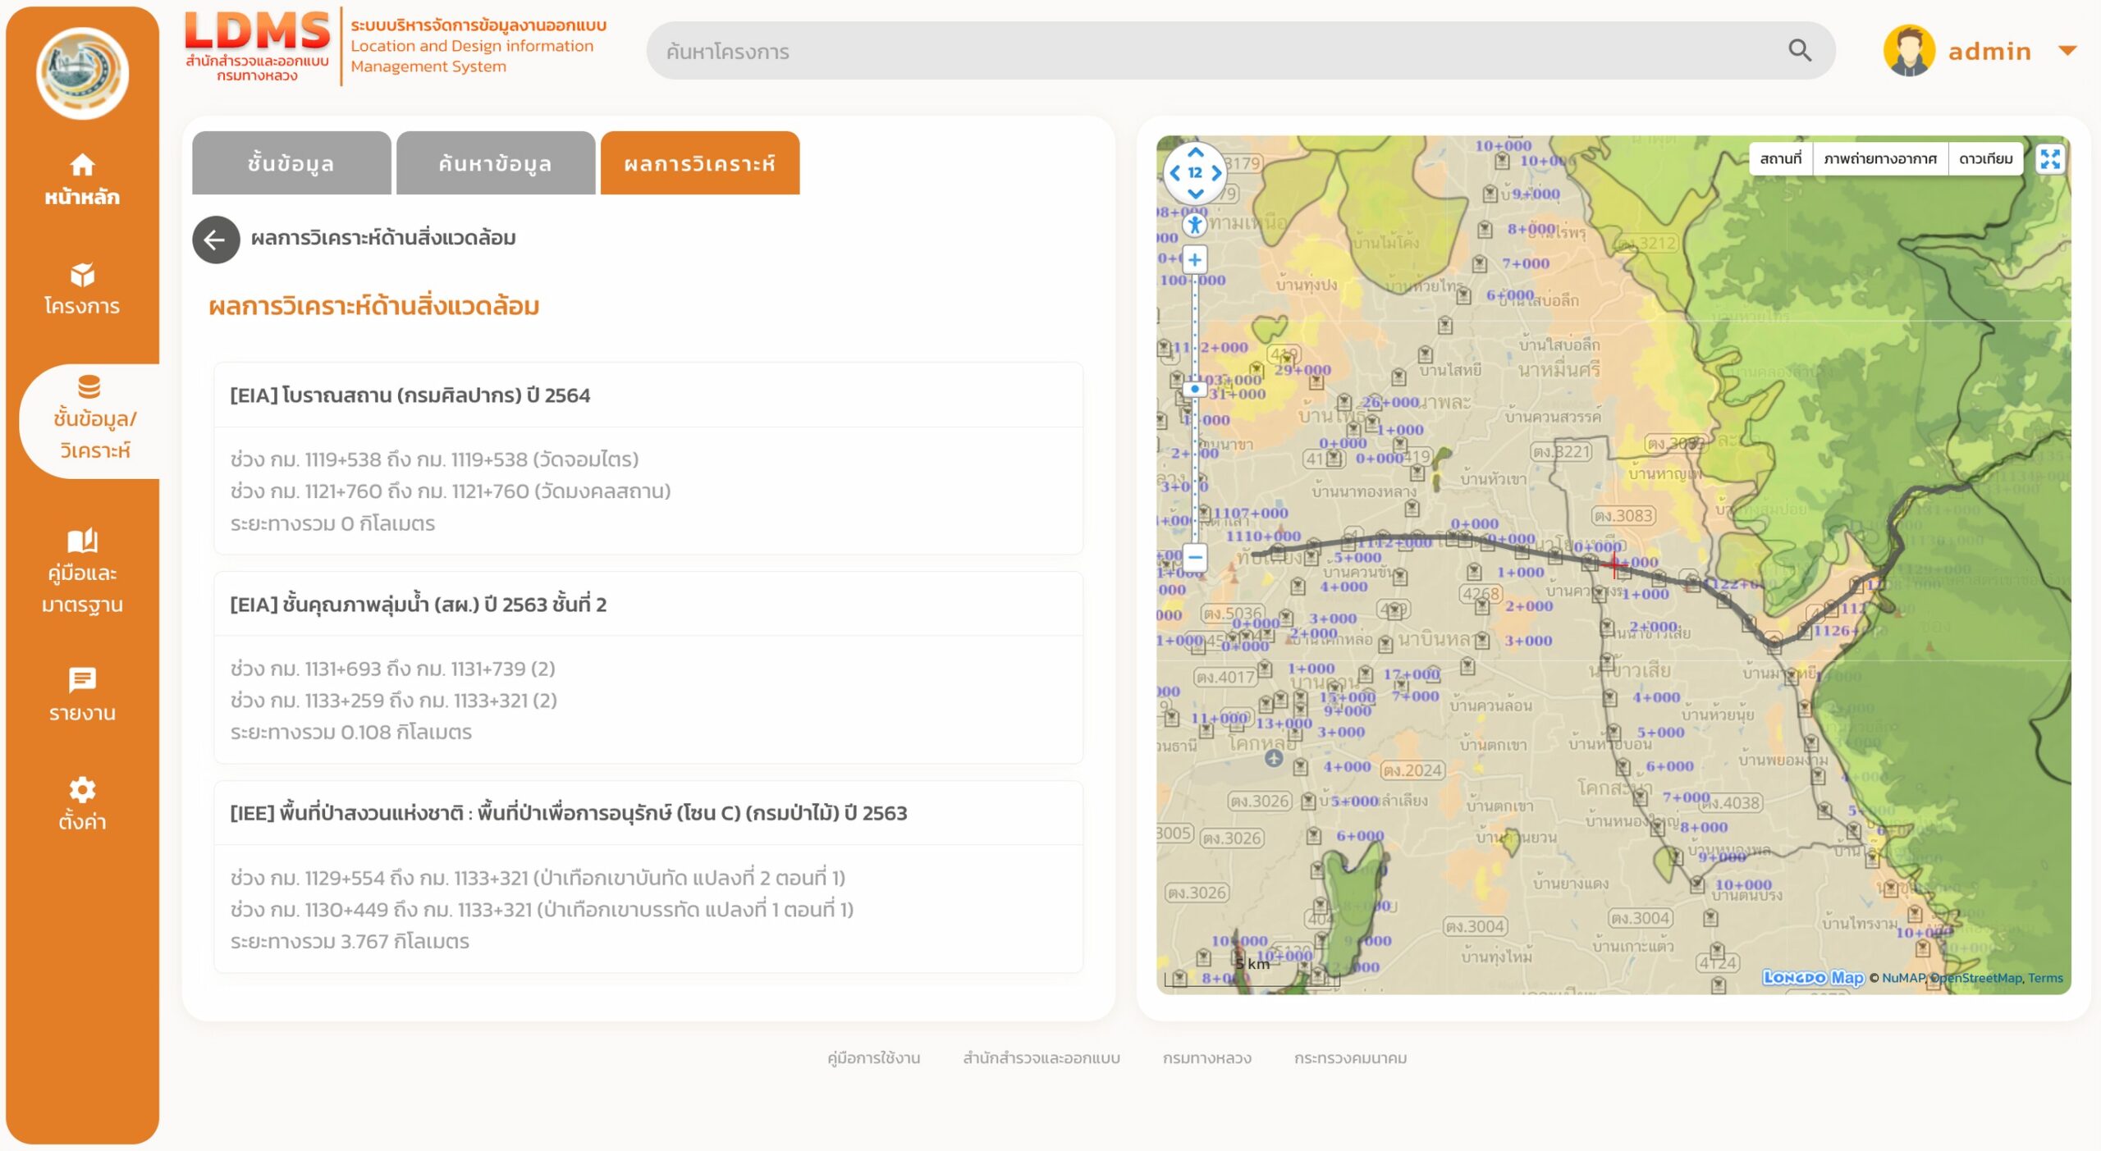Expand the admin user dropdown arrow
The width and height of the screenshot is (2101, 1151).
pos(2068,51)
